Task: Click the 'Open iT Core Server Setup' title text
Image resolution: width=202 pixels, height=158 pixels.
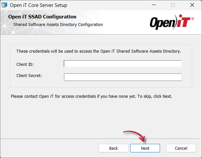Action: [38, 5]
